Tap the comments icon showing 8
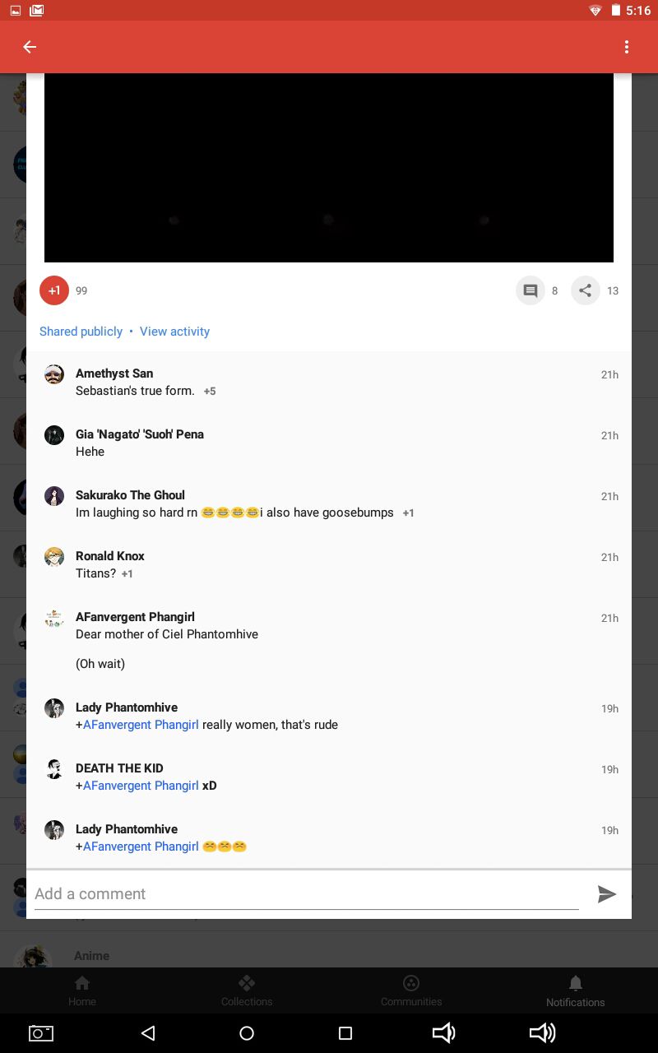Screen dimensions: 658x1053 pos(531,290)
